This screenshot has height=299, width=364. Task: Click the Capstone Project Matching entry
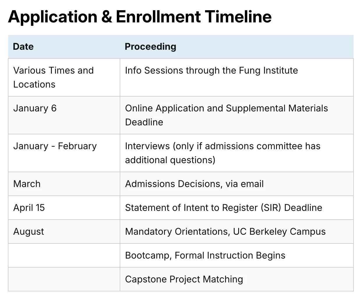pyautogui.click(x=184, y=279)
